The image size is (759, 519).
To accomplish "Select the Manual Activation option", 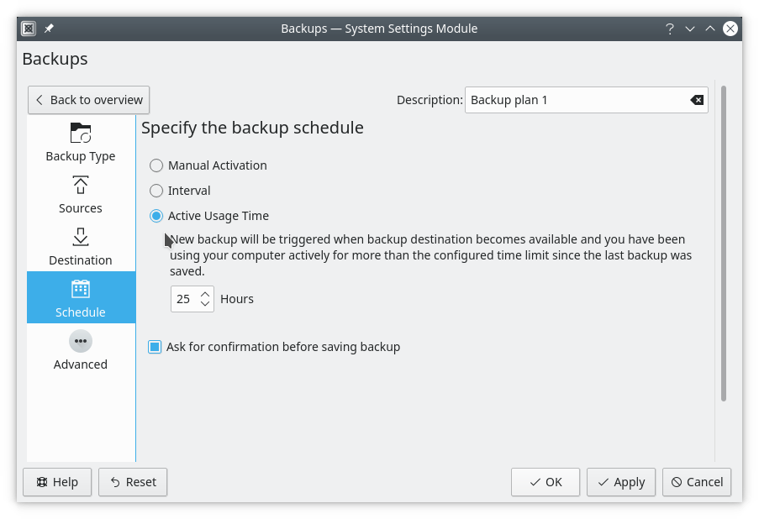I will [x=155, y=165].
